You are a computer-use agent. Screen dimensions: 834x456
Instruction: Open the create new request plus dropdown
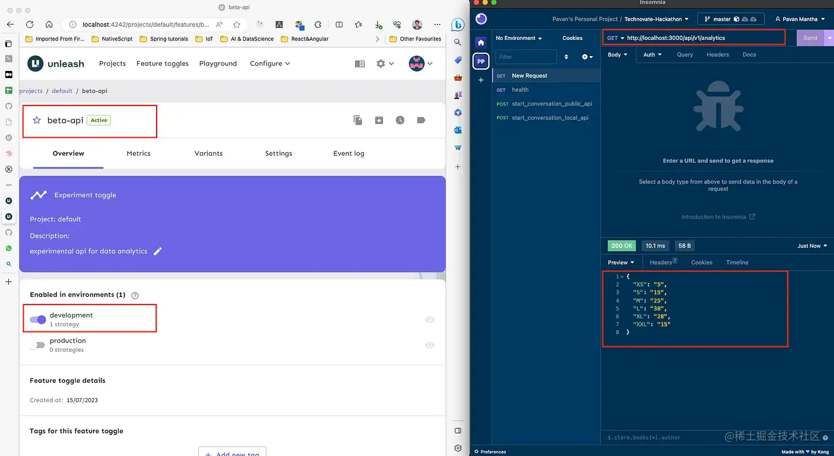[587, 57]
